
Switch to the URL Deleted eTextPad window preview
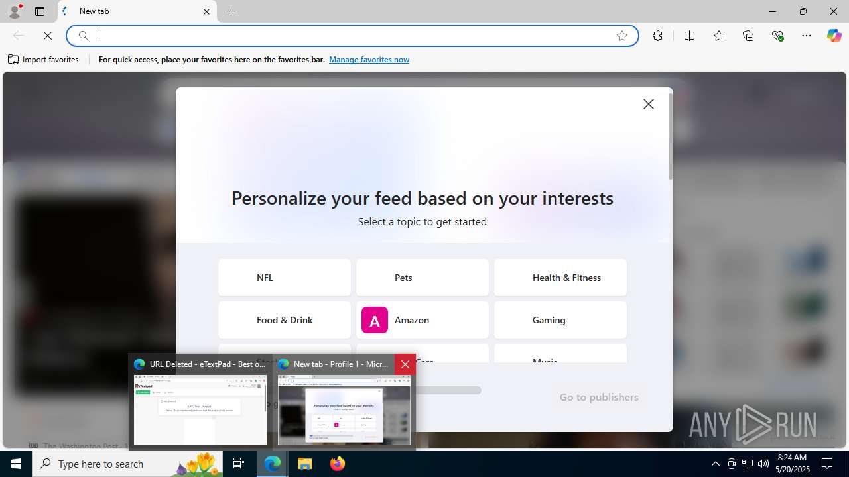[x=200, y=402]
